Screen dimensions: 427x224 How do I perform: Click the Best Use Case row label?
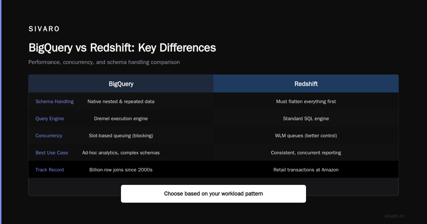(52, 153)
